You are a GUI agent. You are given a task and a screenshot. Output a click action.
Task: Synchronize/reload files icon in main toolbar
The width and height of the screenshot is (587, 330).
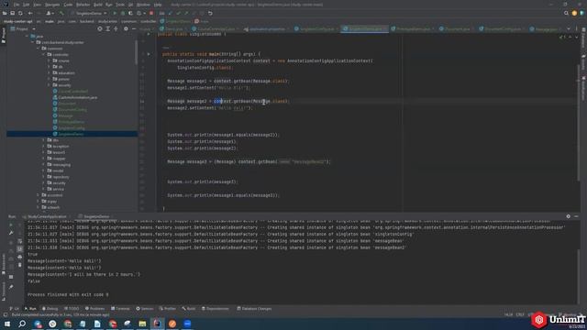click(x=20, y=13)
